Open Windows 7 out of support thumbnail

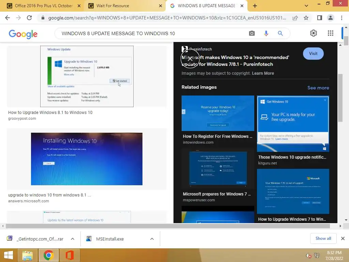click(293, 191)
